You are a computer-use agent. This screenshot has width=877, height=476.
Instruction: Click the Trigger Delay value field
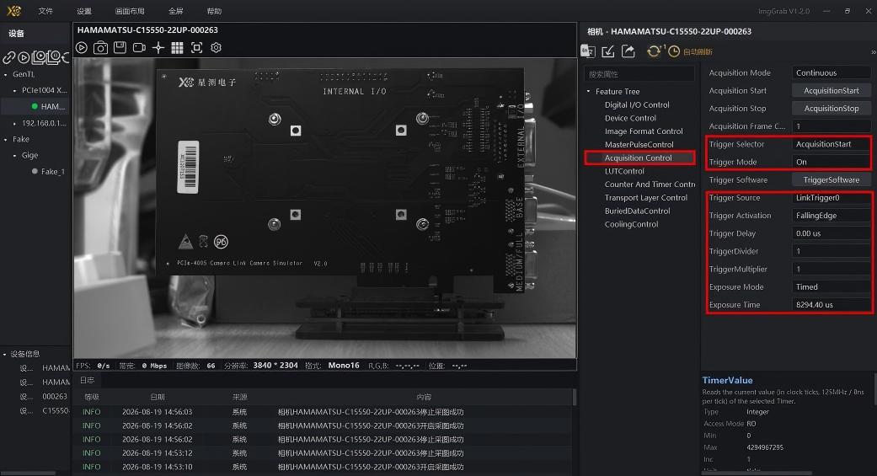832,234
